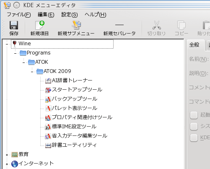Click the 新規サブメニュー button label
The height and width of the screenshot is (169, 210).
point(76,34)
